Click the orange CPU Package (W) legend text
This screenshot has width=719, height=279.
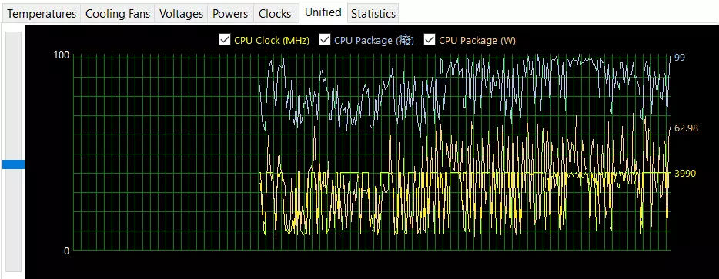[x=477, y=40]
